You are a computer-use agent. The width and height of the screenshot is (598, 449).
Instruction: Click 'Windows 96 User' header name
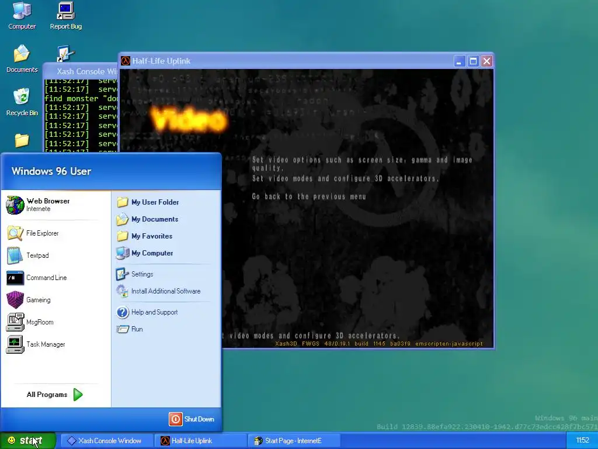(51, 171)
